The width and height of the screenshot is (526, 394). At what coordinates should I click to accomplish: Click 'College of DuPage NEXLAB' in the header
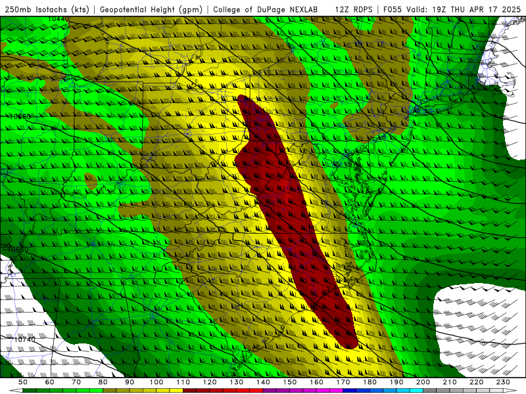tap(266, 9)
